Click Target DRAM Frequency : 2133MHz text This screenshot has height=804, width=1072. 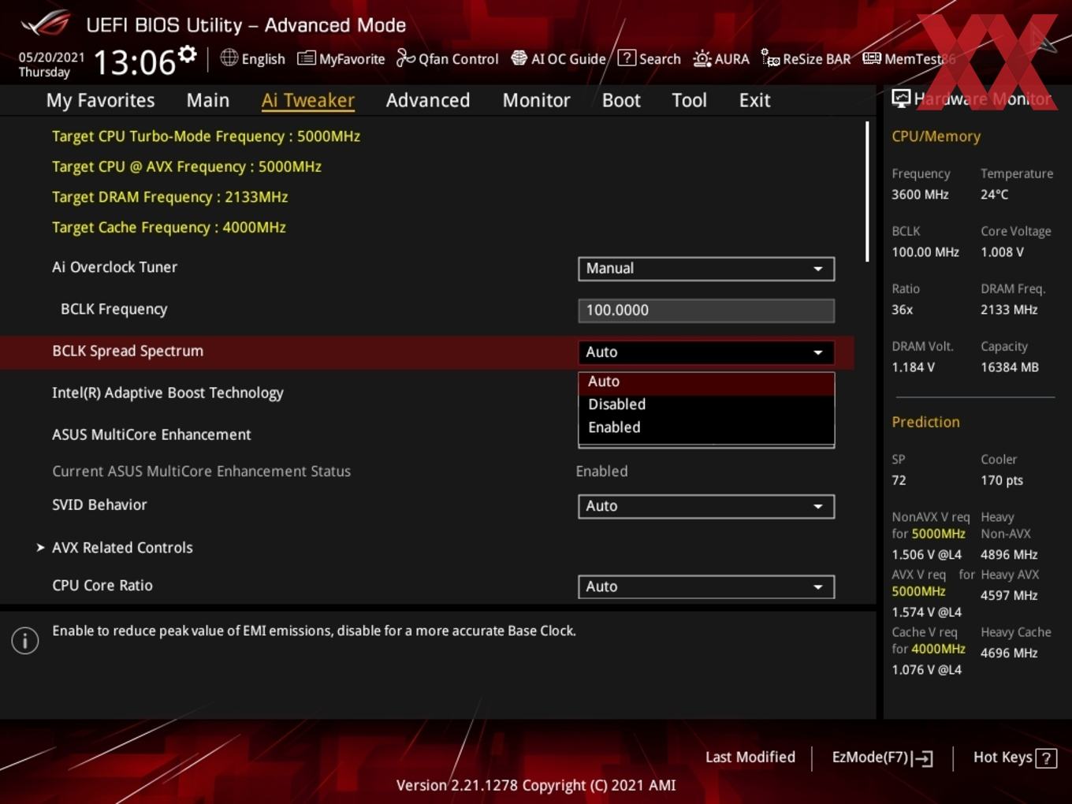(169, 197)
